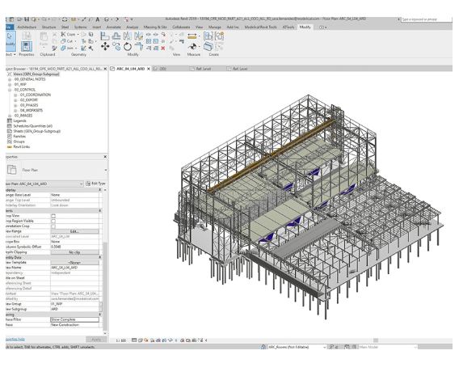Edit the Phase Filter Show Complete field
The height and width of the screenshot is (376, 459).
pyautogui.click(x=74, y=319)
